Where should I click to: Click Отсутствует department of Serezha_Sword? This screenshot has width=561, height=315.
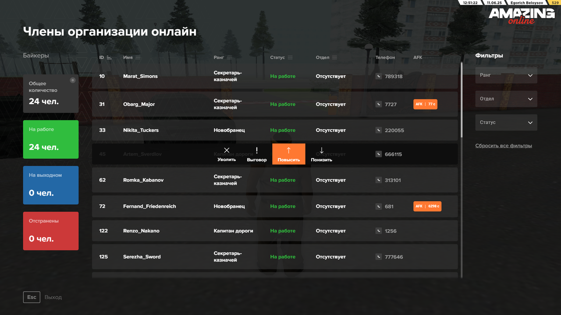(x=331, y=257)
